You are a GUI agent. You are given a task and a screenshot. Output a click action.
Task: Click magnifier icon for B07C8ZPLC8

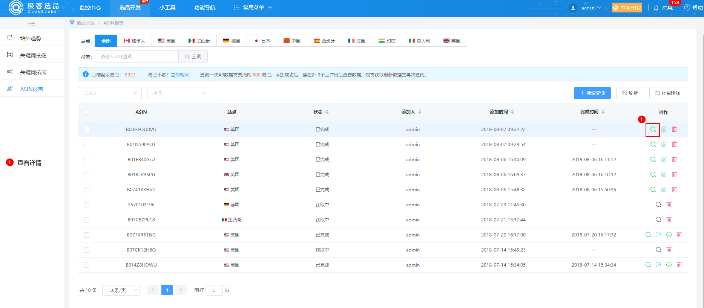tap(658, 220)
